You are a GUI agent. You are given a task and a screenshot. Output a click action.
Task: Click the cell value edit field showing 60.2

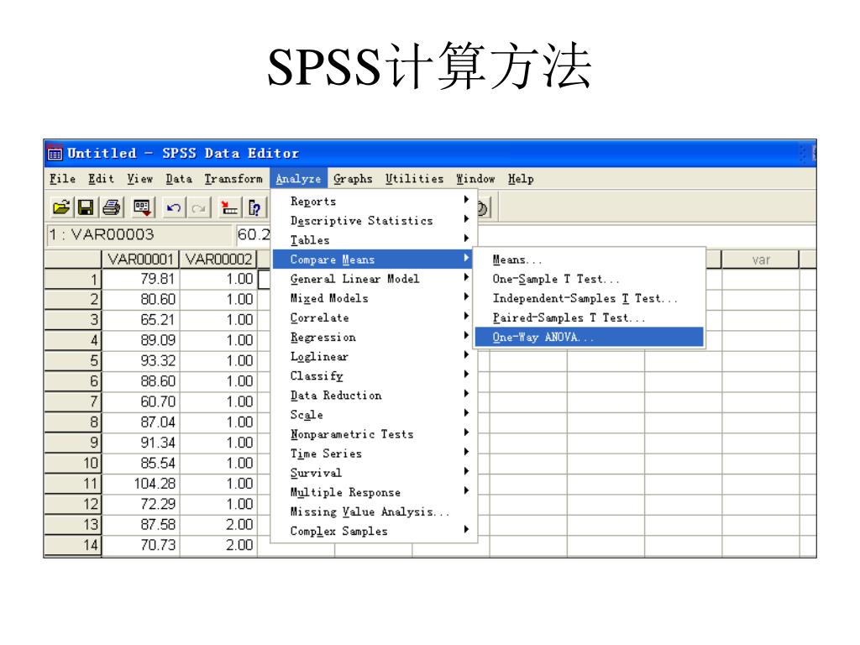(254, 235)
